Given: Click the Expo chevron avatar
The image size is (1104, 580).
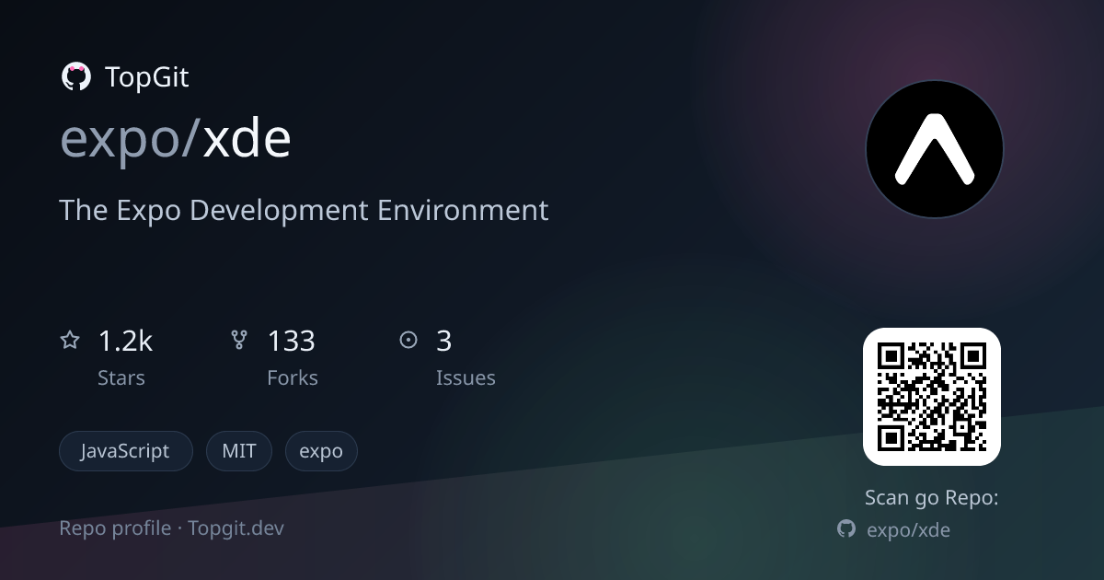Looking at the screenshot, I should pyautogui.click(x=935, y=149).
